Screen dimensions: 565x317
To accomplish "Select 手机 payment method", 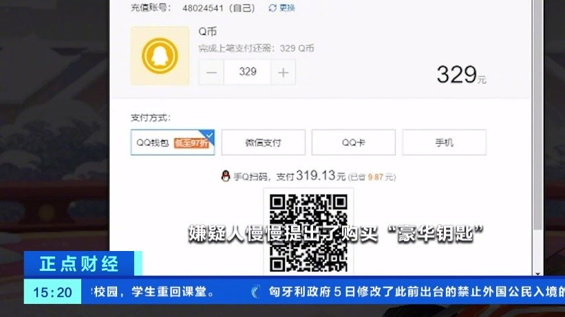I will pos(445,142).
